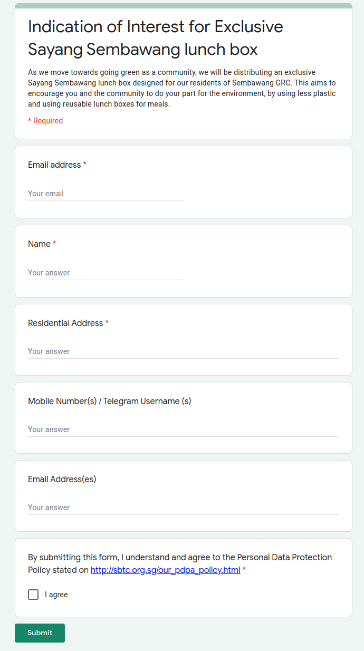Click the "Mobile Number(s) / Telegram Username (s)" label
The image size is (364, 651).
[109, 401]
